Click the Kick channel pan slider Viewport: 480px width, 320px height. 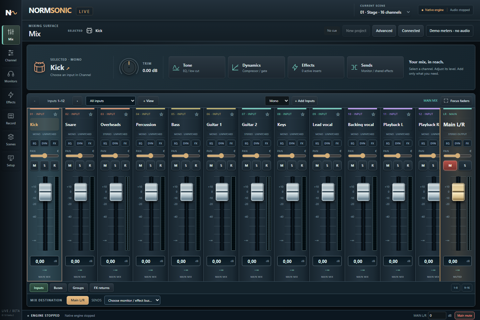(44, 156)
